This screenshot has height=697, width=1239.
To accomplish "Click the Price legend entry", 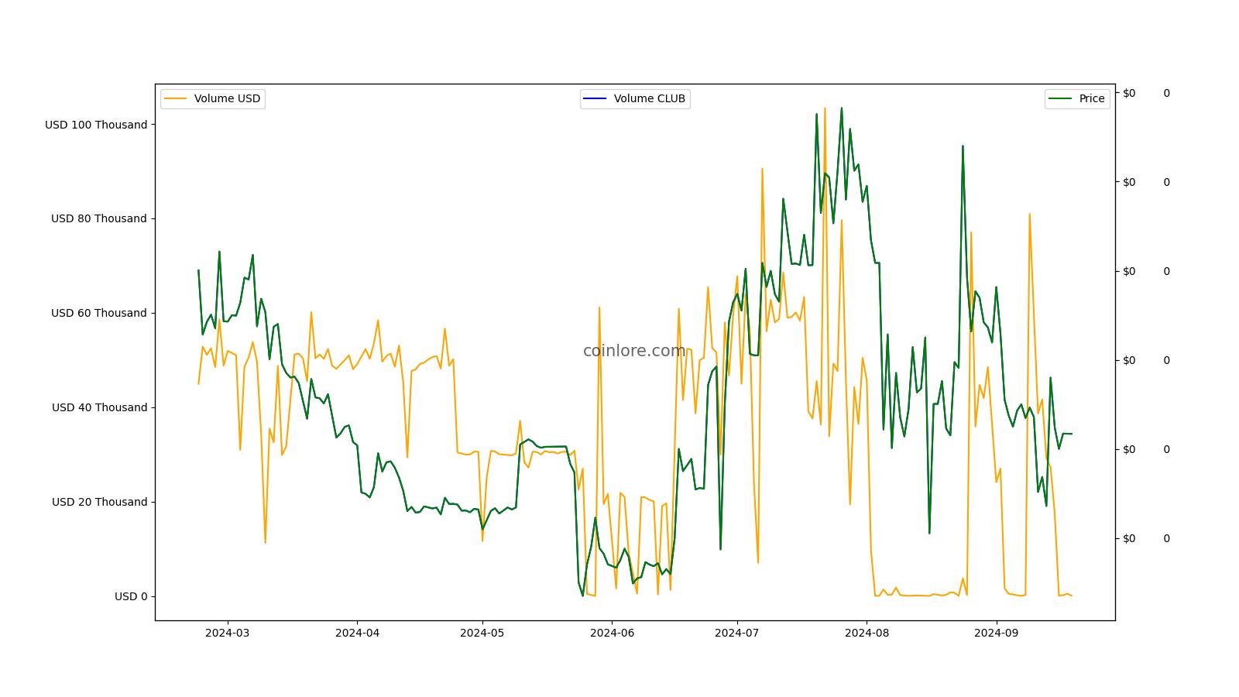I will (x=1077, y=99).
